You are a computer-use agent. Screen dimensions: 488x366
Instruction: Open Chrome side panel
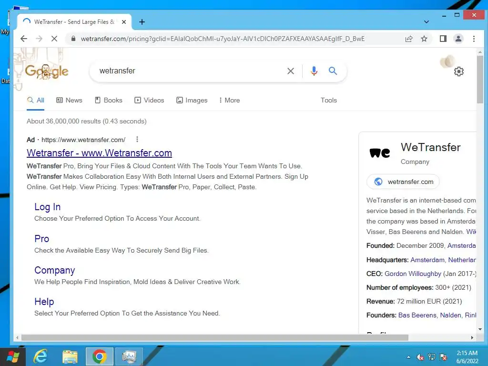tap(443, 39)
